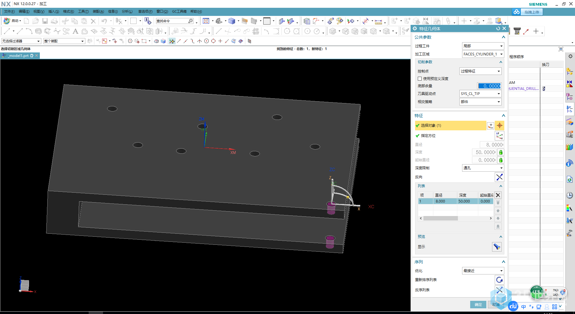Click the Fit view icon
The image size is (575, 314).
(x=206, y=21)
